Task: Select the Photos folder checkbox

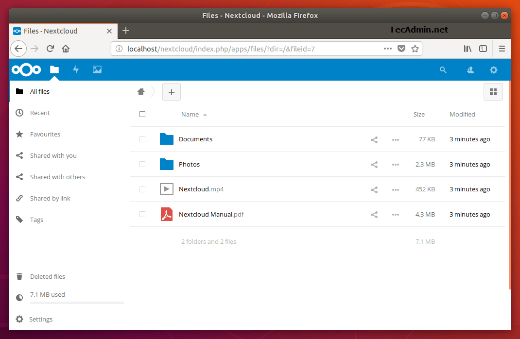Action: 142,164
